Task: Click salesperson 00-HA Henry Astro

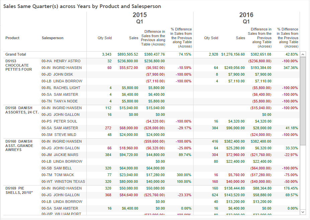Action: pyautogui.click(x=61, y=61)
